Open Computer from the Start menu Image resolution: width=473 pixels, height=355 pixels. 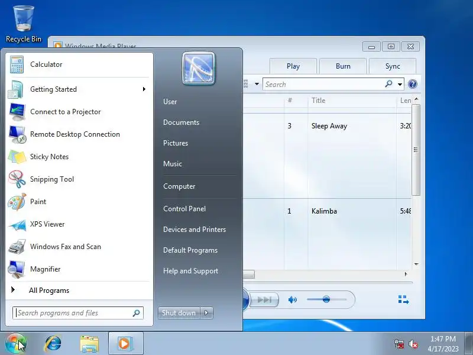179,186
